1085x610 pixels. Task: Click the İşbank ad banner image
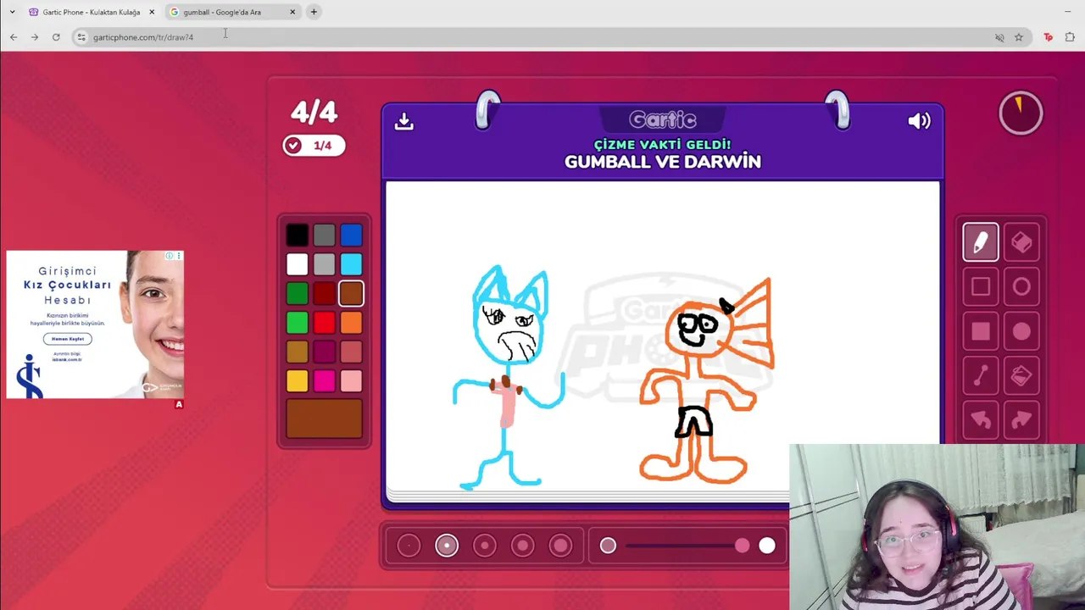pos(95,324)
